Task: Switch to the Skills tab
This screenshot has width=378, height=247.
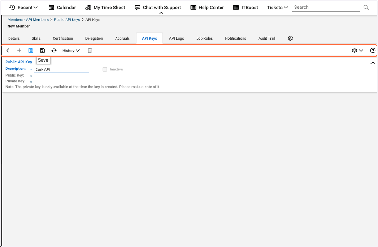Action: pyautogui.click(x=36, y=38)
